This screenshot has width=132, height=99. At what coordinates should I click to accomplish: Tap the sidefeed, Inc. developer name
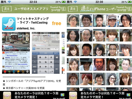26,29
